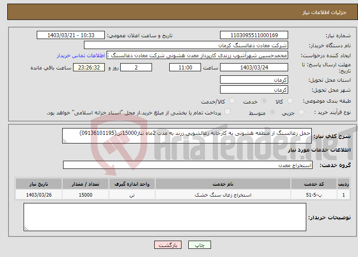Click the تاریخ نیاز column header
The height and width of the screenshot is (257, 358).
point(39,184)
